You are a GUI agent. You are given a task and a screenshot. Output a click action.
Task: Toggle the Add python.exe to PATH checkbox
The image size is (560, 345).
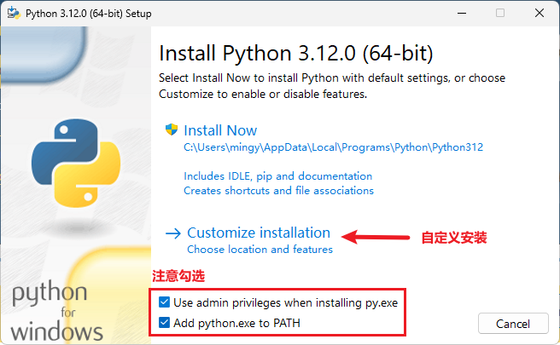[165, 323]
